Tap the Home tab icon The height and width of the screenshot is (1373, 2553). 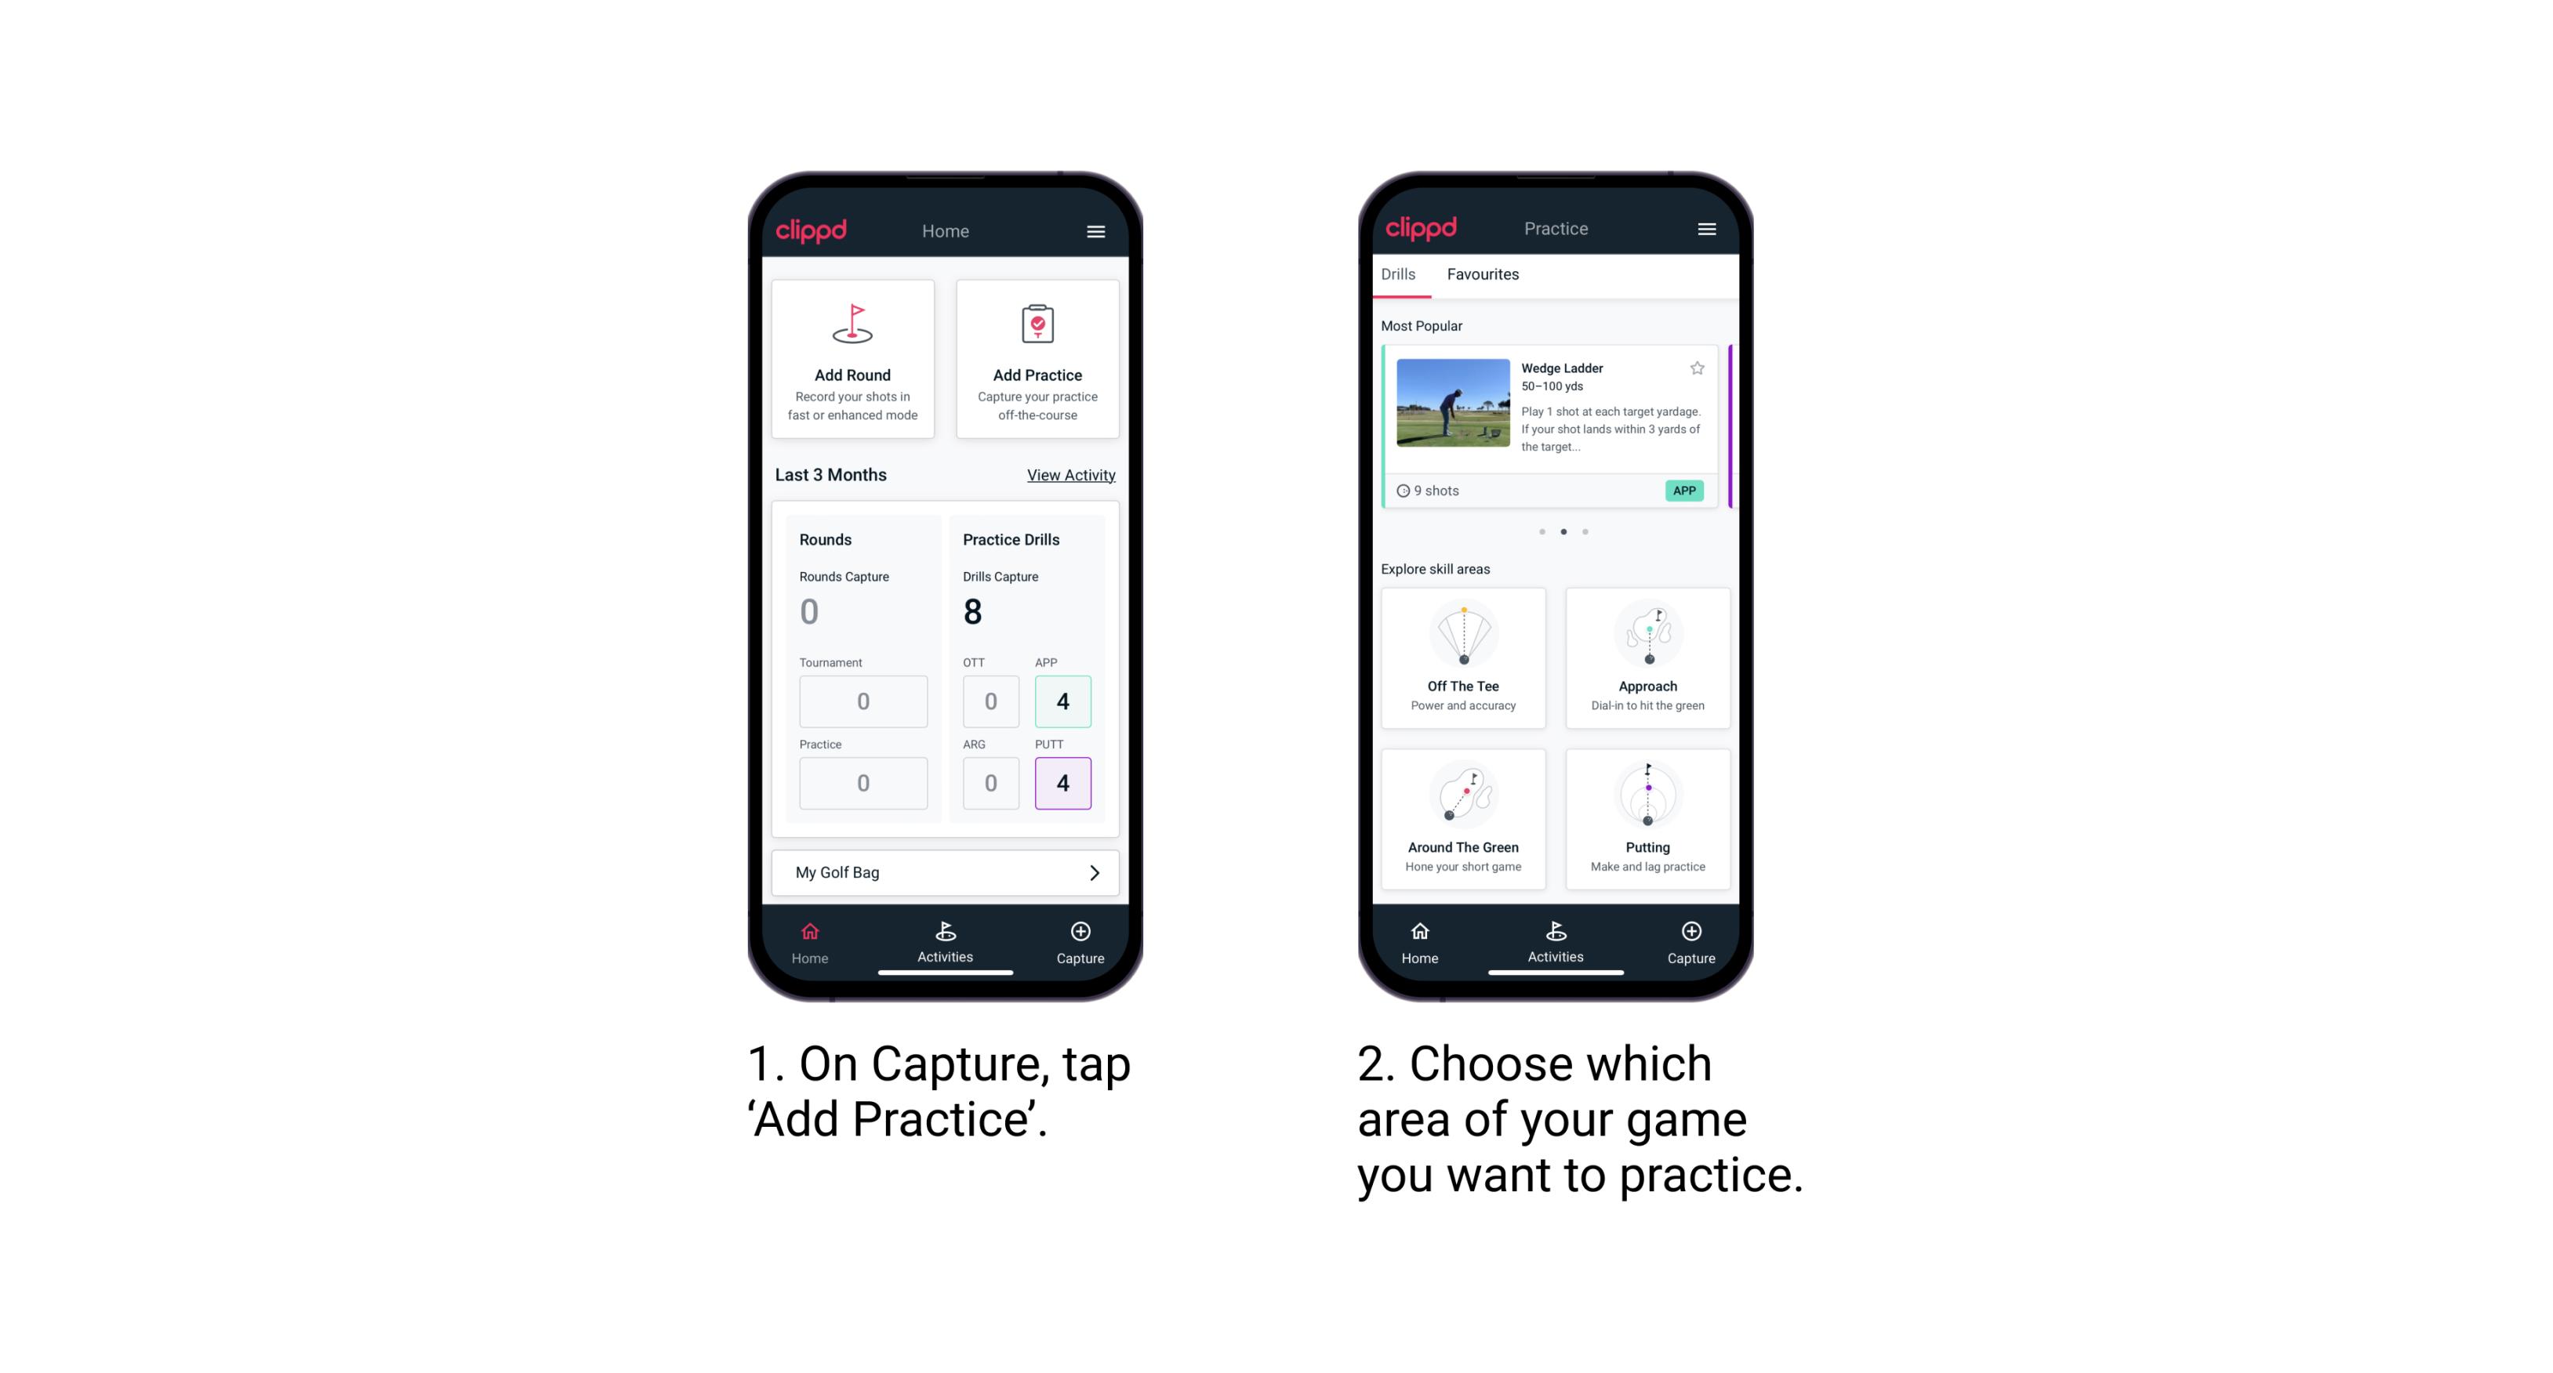[x=812, y=938]
